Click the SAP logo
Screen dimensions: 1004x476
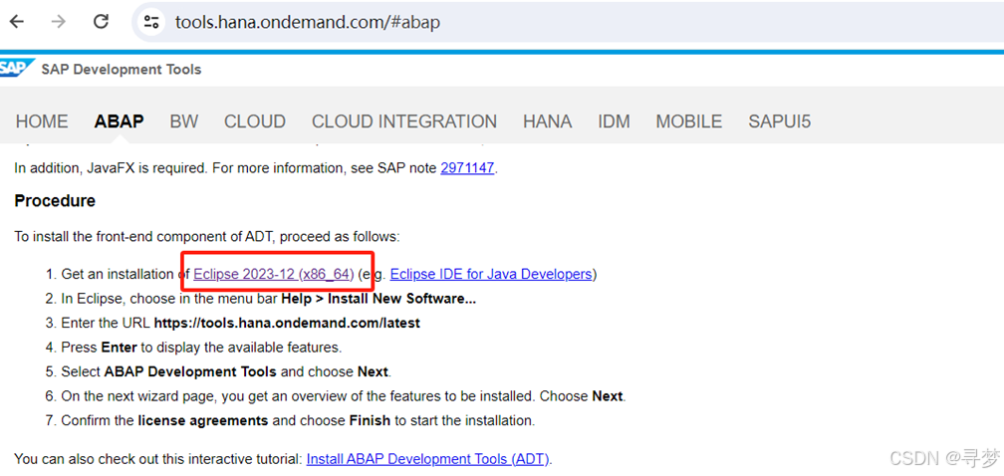[x=16, y=69]
